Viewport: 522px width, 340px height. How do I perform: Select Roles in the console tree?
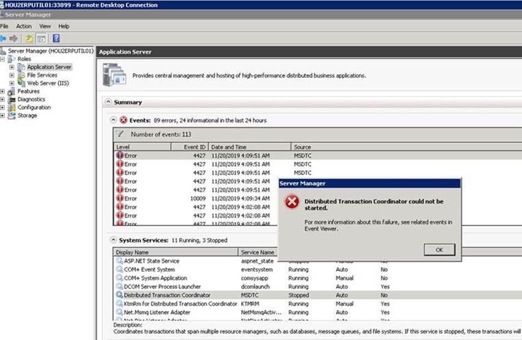[x=24, y=59]
